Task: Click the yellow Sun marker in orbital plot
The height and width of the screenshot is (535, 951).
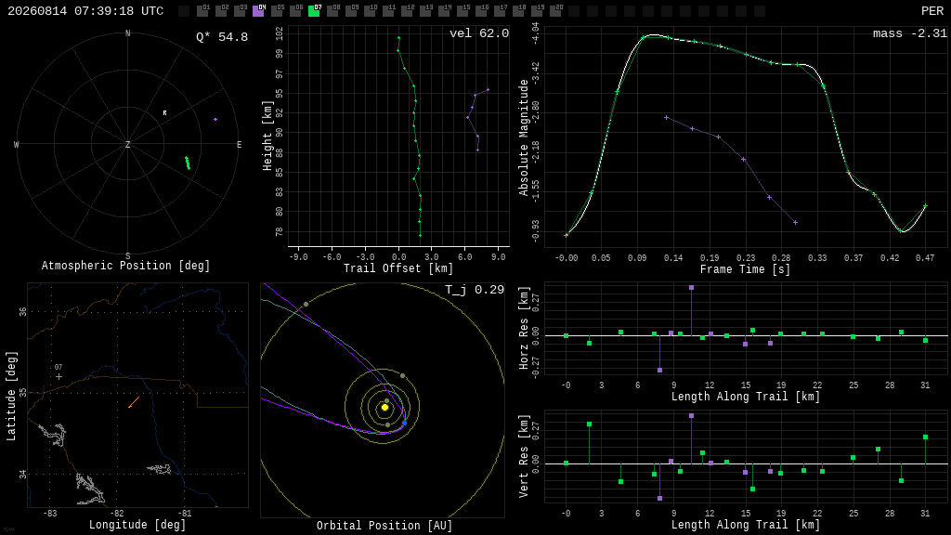Action: (384, 408)
